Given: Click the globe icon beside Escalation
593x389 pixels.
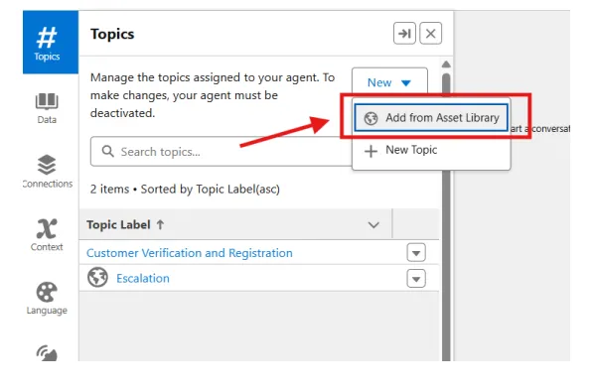Looking at the screenshot, I should coord(97,278).
